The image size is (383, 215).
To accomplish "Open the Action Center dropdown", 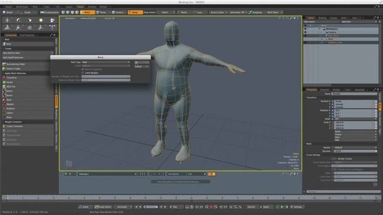I will tap(218, 12).
